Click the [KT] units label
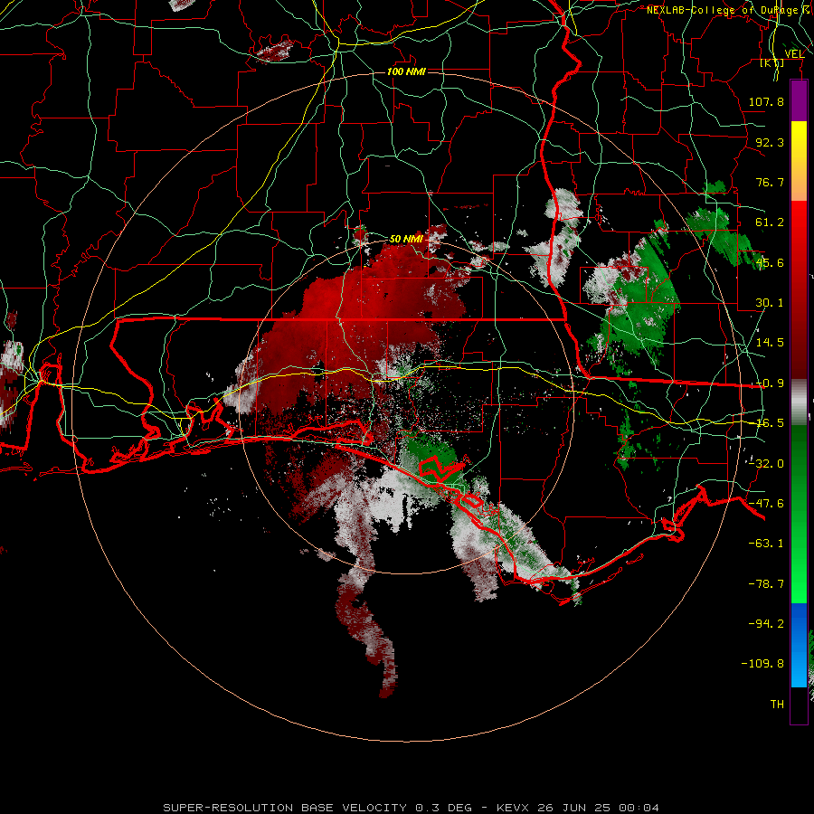Image resolution: width=814 pixels, height=814 pixels. click(x=771, y=62)
